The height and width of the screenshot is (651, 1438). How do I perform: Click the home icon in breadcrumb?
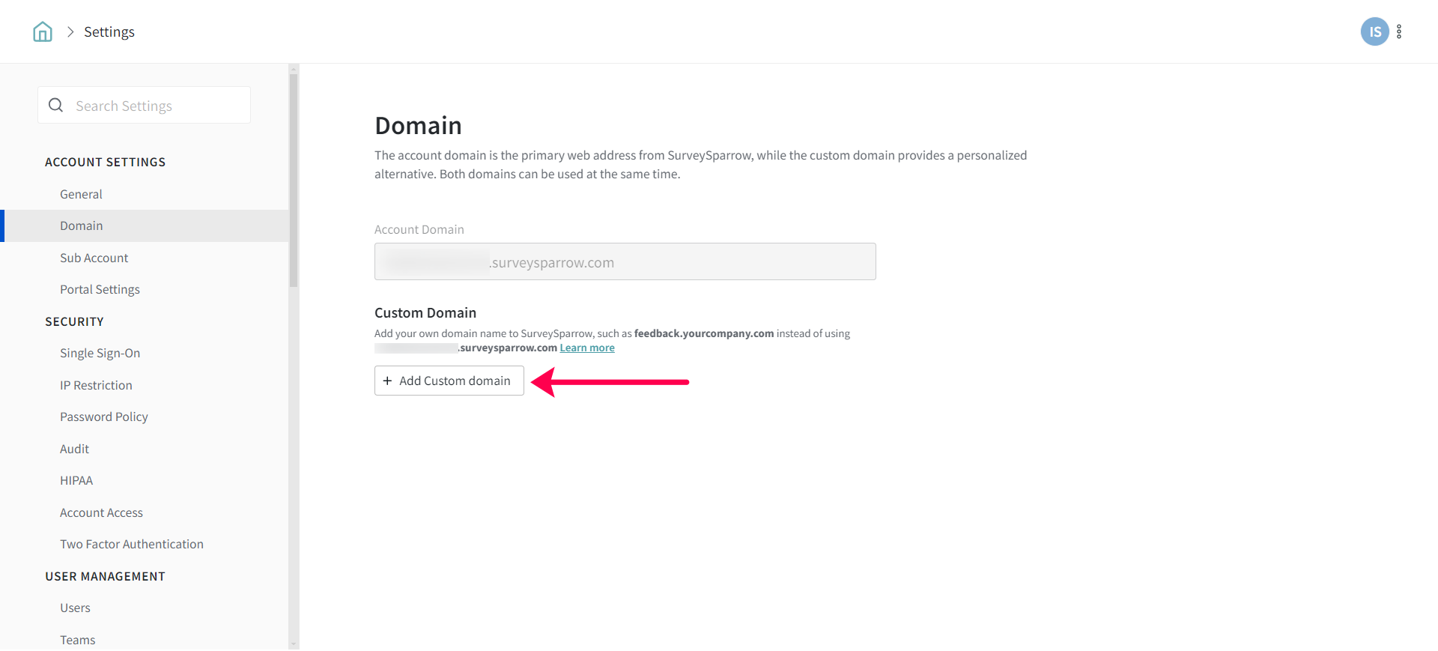click(43, 31)
